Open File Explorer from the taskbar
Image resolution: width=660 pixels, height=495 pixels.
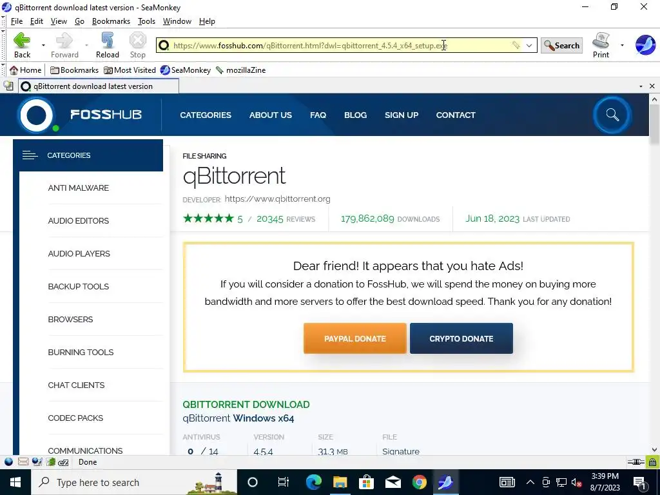tap(340, 482)
